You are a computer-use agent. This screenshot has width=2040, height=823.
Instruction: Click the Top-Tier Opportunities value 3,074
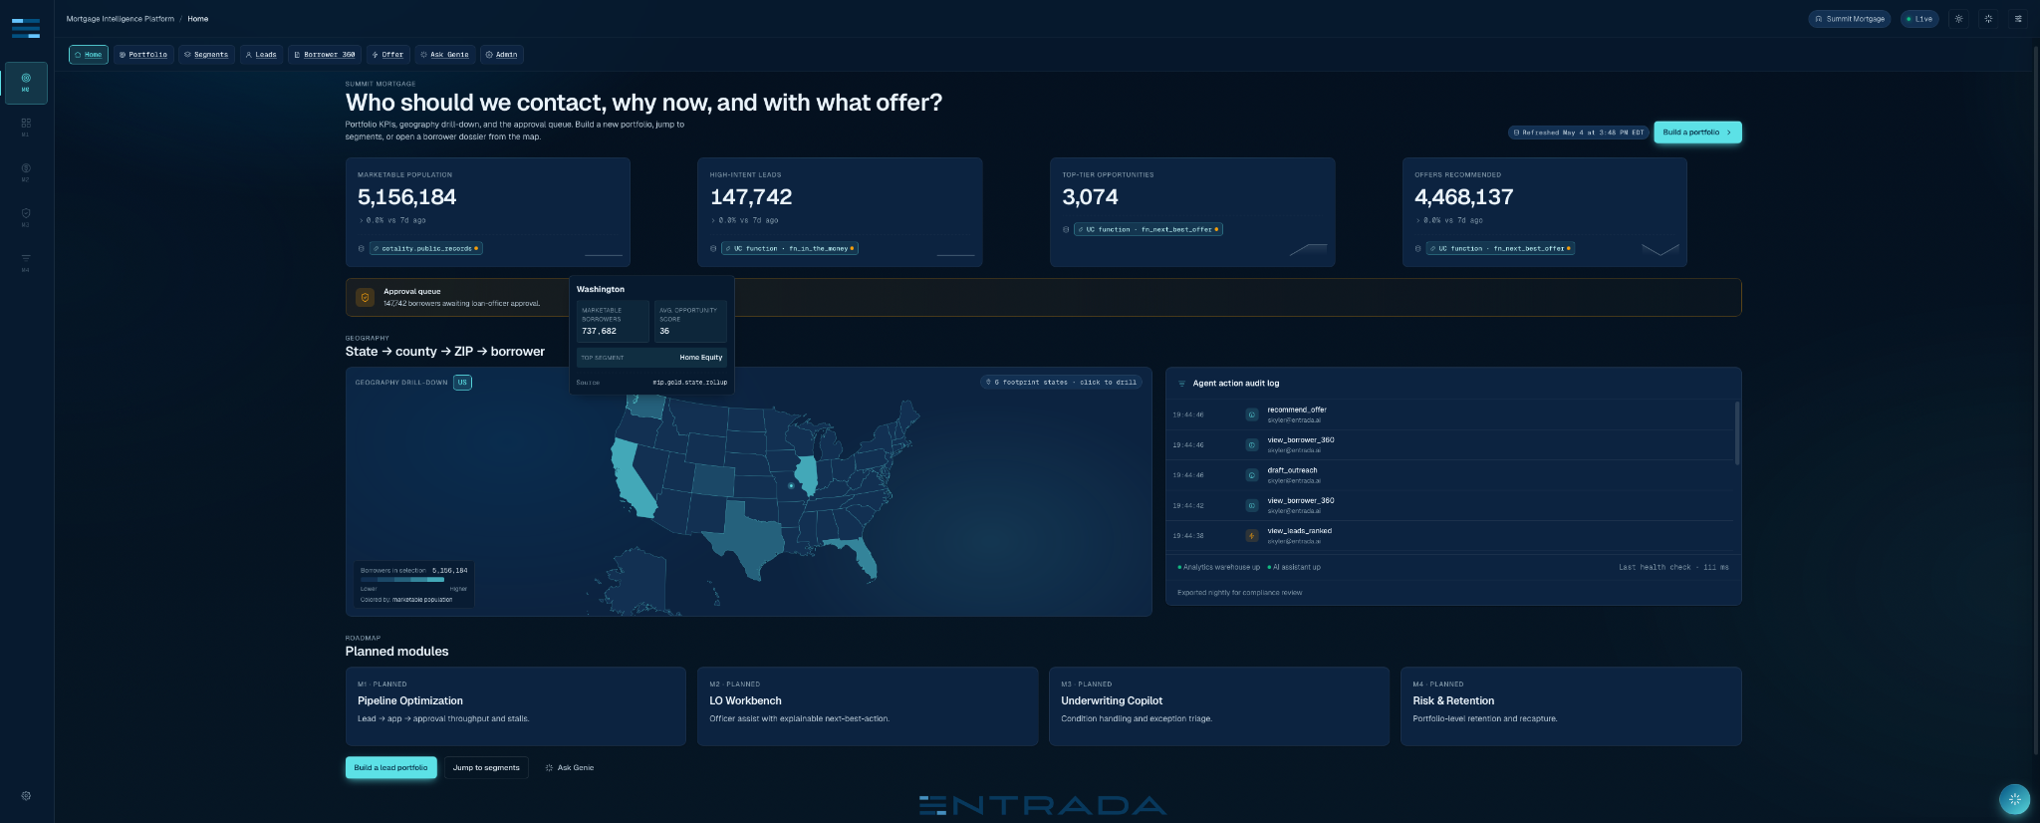click(1090, 197)
